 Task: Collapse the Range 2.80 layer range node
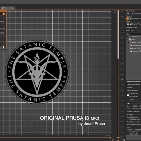pos(129,42)
